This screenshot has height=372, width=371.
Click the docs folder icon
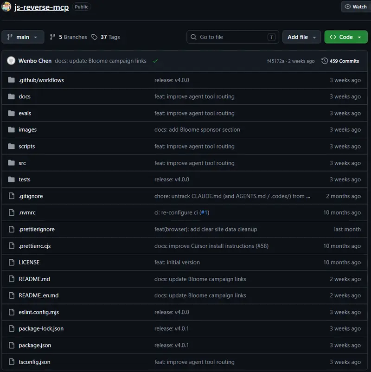(11, 96)
